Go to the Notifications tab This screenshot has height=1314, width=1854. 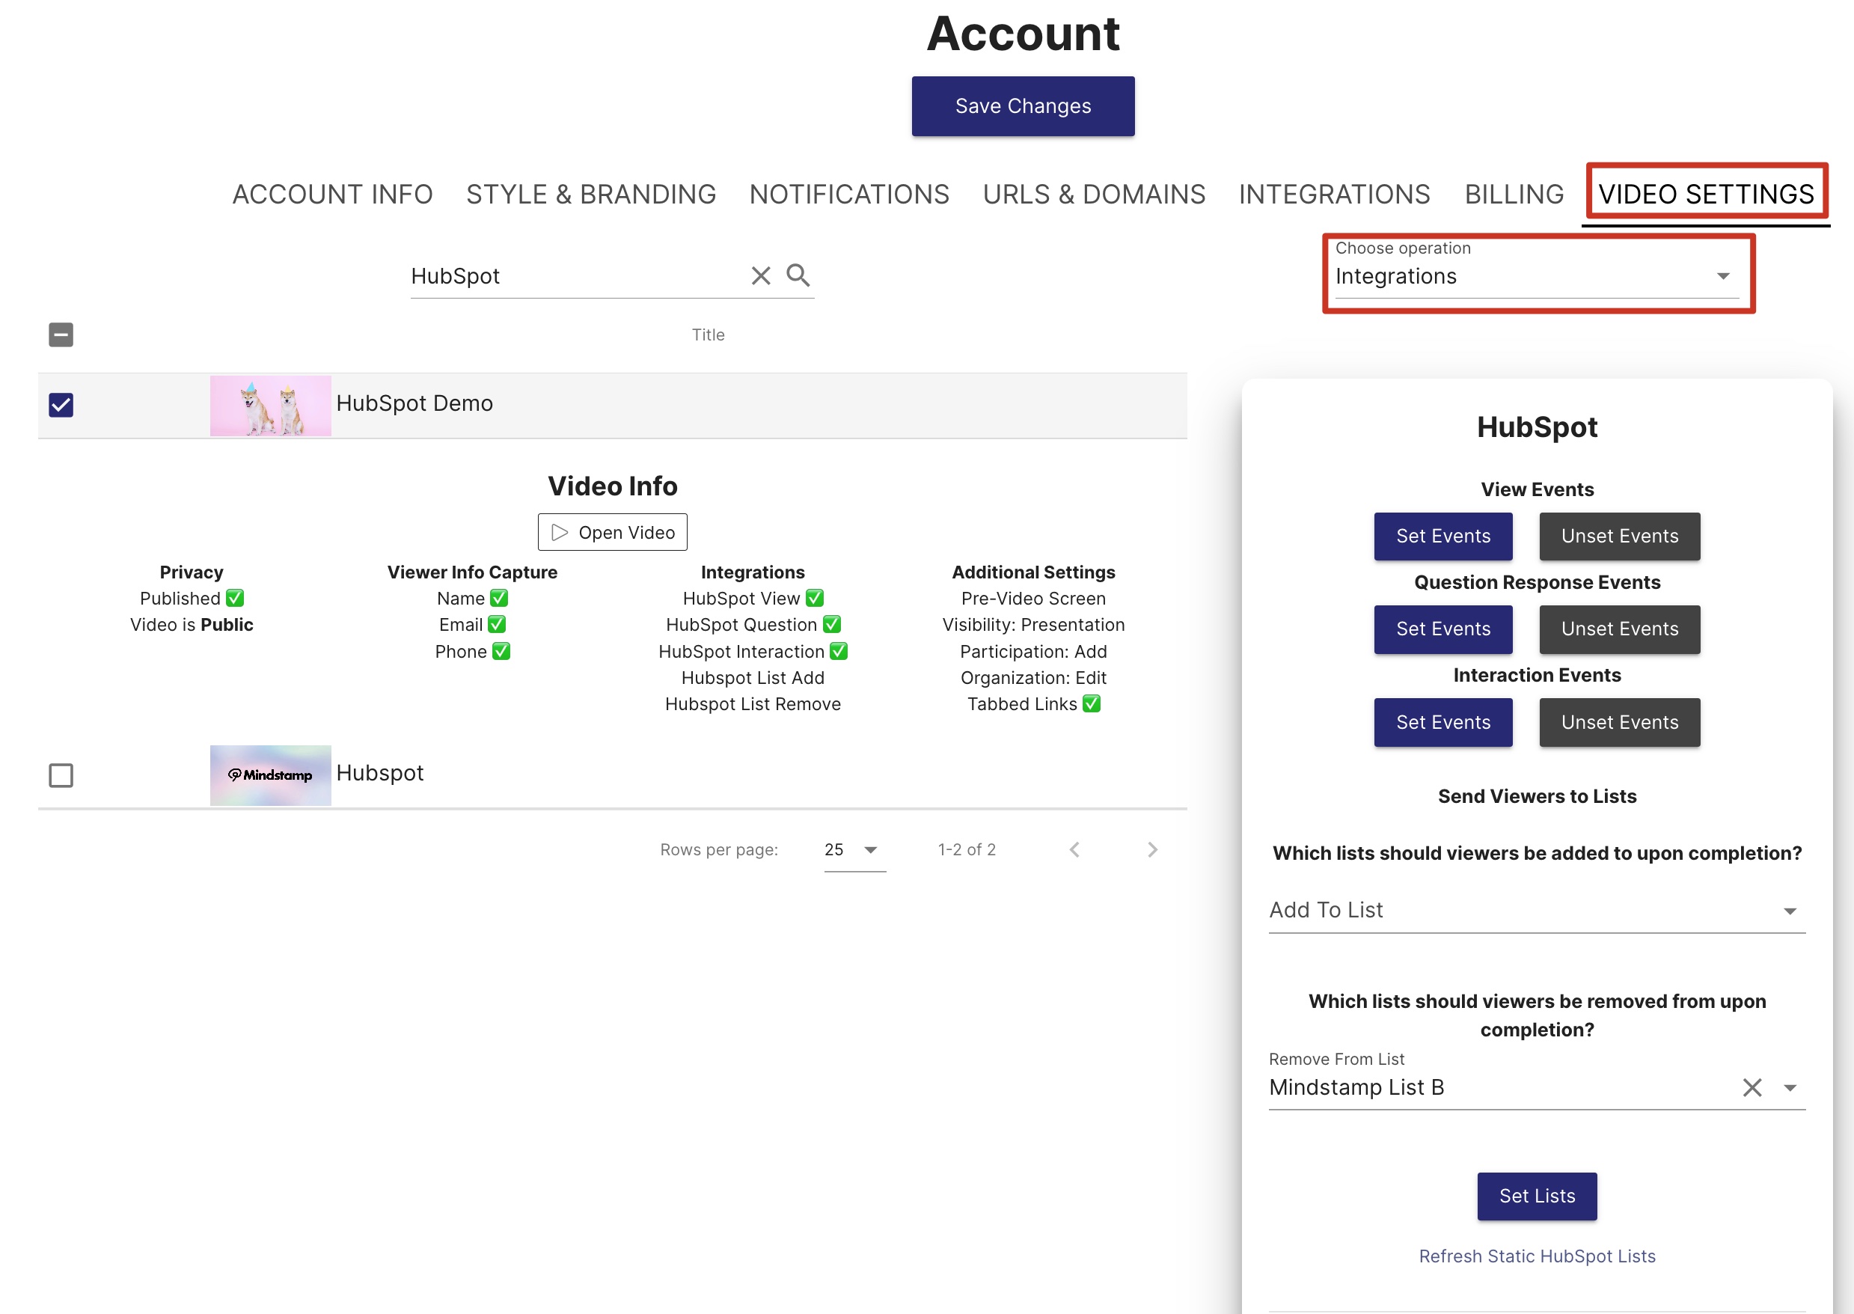tap(849, 195)
